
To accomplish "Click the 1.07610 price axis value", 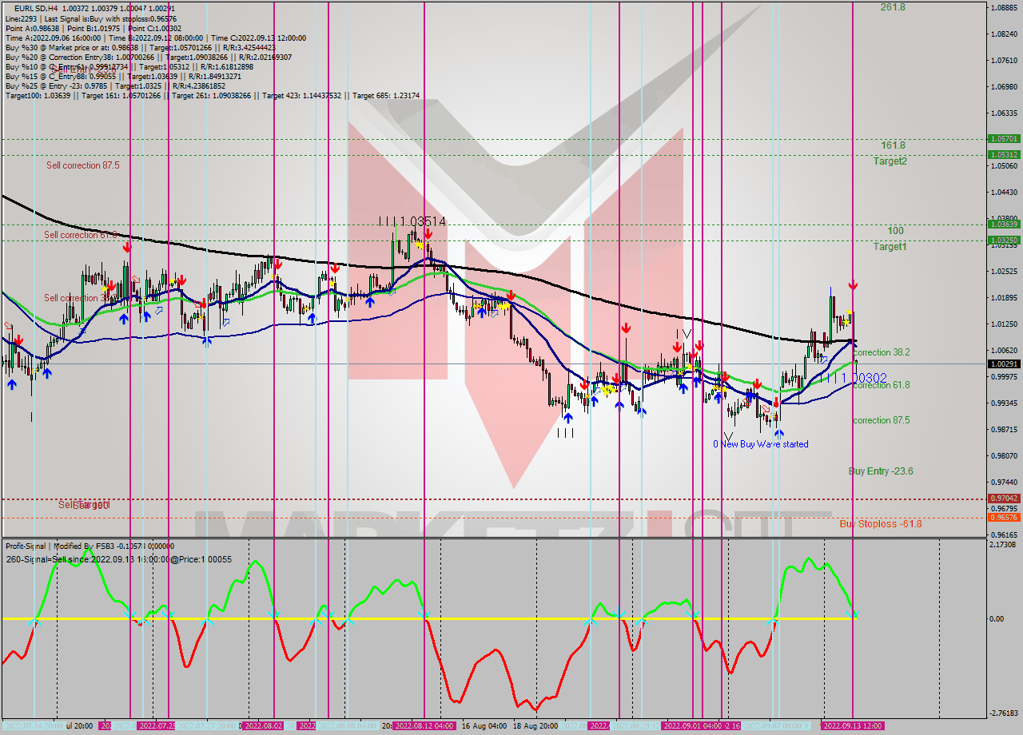I will [1005, 61].
